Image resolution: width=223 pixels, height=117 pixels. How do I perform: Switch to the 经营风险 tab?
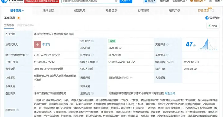tap(80, 10)
